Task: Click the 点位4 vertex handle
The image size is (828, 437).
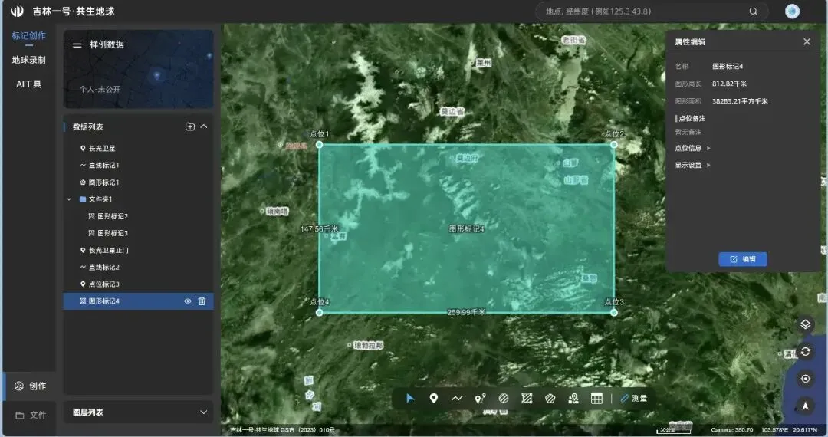Action: [320, 313]
